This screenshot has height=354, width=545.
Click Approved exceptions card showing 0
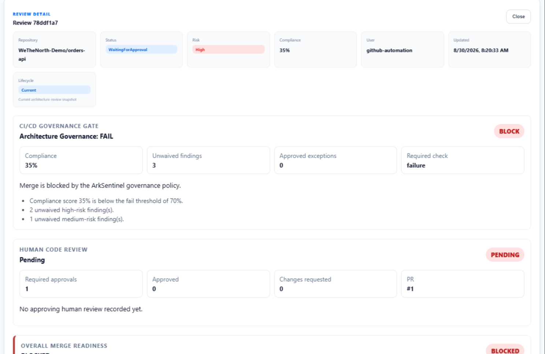click(335, 160)
